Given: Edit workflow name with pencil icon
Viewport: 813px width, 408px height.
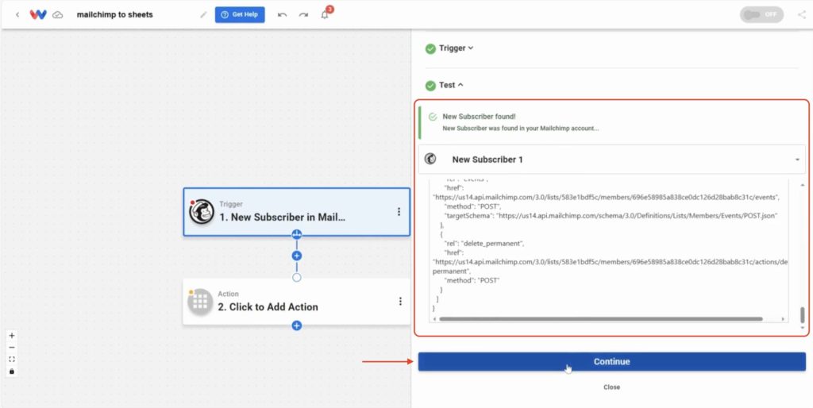Looking at the screenshot, I should 203,14.
